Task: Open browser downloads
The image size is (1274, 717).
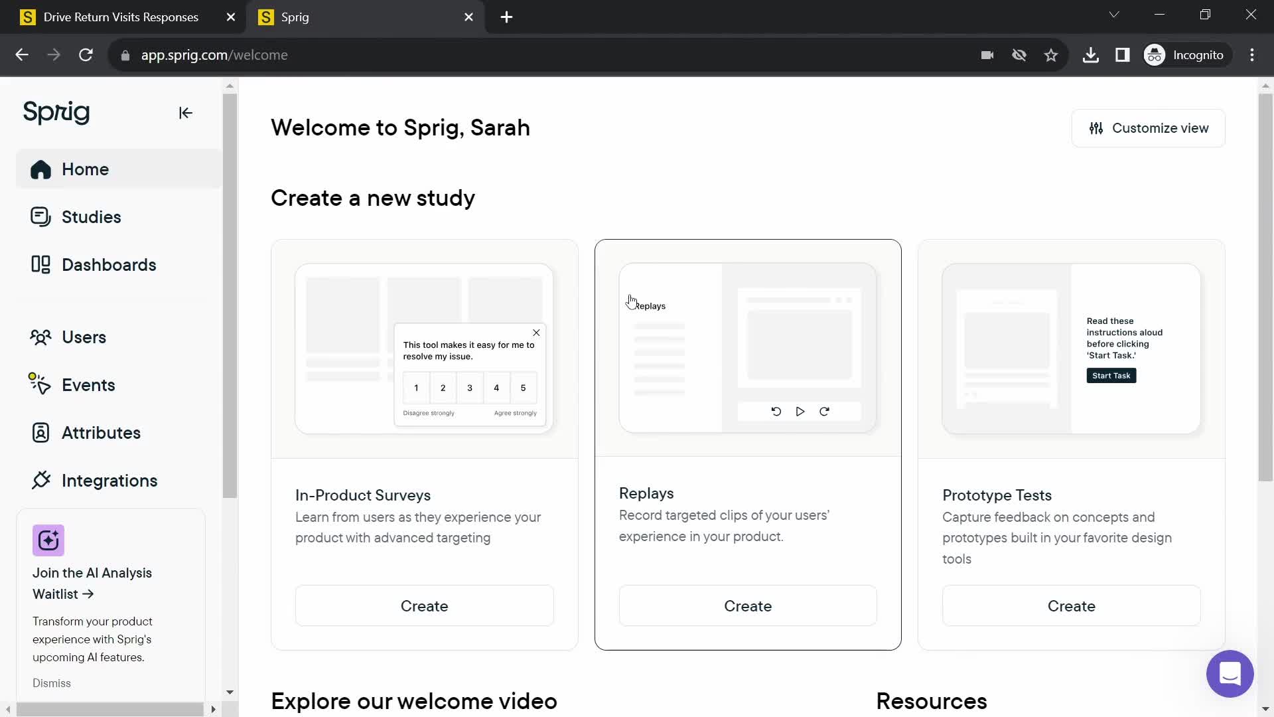Action: pyautogui.click(x=1091, y=55)
